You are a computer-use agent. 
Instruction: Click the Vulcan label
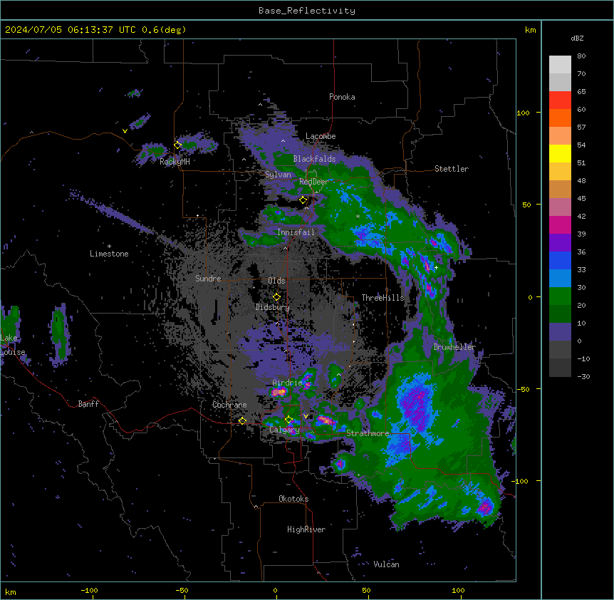(386, 564)
